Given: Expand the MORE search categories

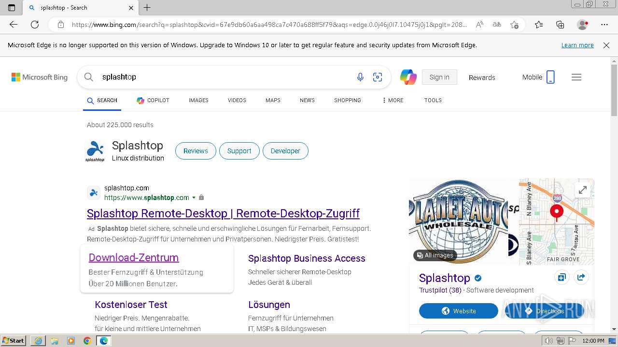Looking at the screenshot, I should [393, 100].
